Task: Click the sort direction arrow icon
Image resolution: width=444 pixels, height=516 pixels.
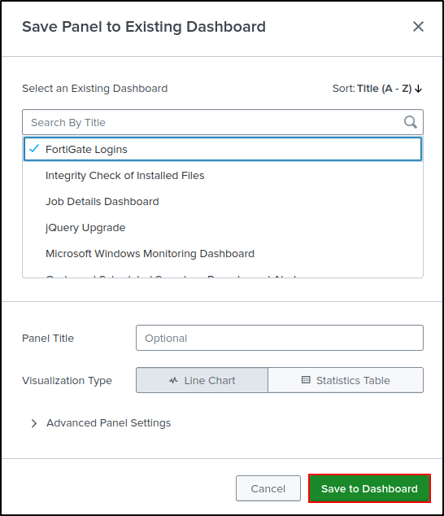Action: pos(418,89)
